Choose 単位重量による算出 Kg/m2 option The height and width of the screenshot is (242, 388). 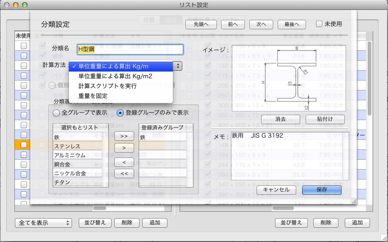(x=115, y=76)
